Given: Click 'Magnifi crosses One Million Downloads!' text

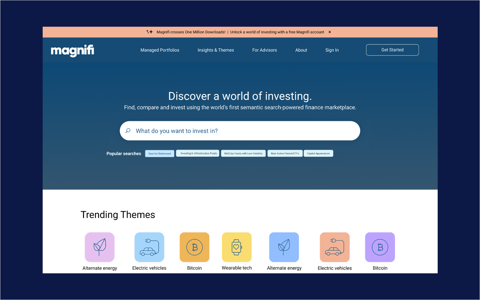Looking at the screenshot, I should (191, 32).
